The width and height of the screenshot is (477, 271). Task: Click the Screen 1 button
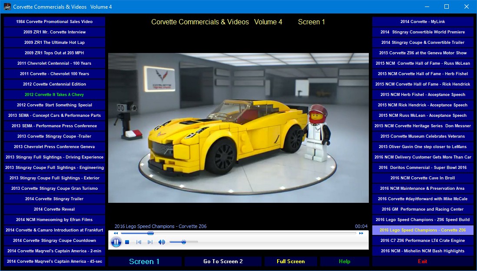pos(144,261)
